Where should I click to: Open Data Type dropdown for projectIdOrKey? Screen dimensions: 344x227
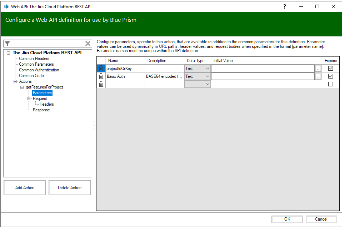coord(207,69)
